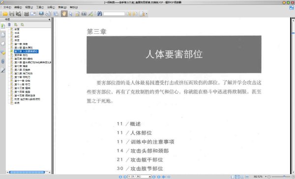The width and height of the screenshot is (295, 179).
Task: Open the Comments side panel icon
Action: coord(3,52)
